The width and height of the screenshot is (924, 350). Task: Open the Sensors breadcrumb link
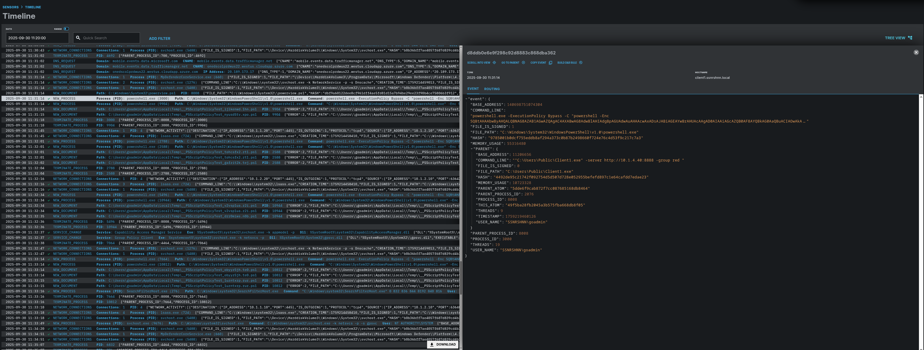[10, 7]
